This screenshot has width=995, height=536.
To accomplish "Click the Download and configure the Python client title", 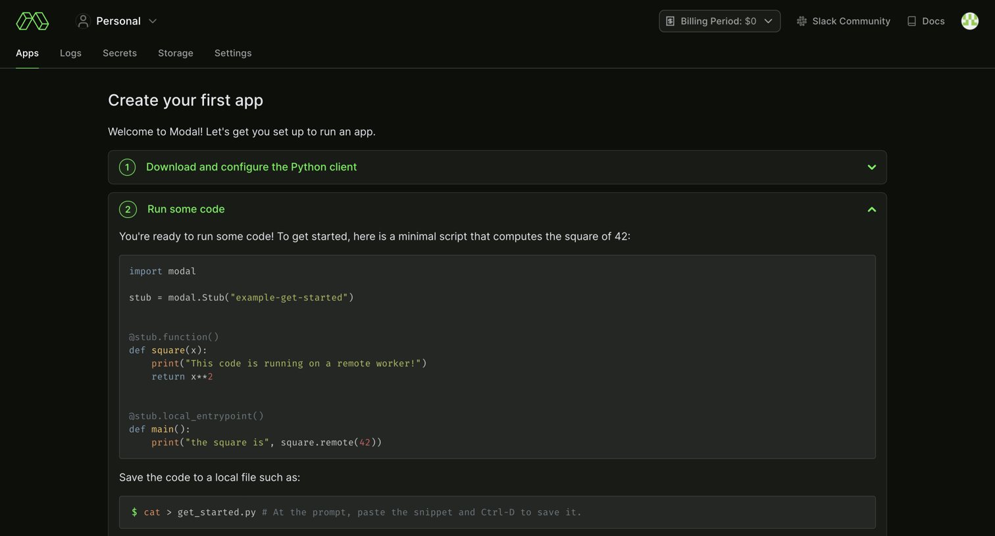I will [251, 167].
